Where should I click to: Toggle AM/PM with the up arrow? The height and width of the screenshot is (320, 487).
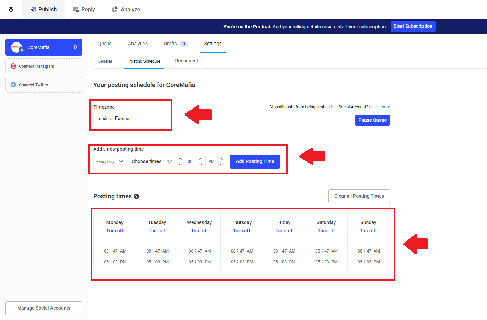click(x=221, y=159)
